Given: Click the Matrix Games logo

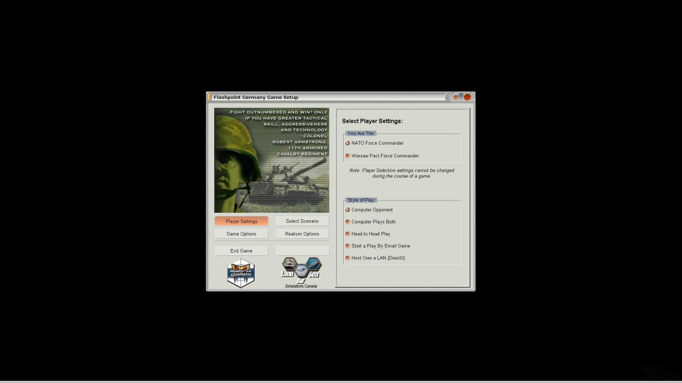Looking at the screenshot, I should [x=241, y=273].
